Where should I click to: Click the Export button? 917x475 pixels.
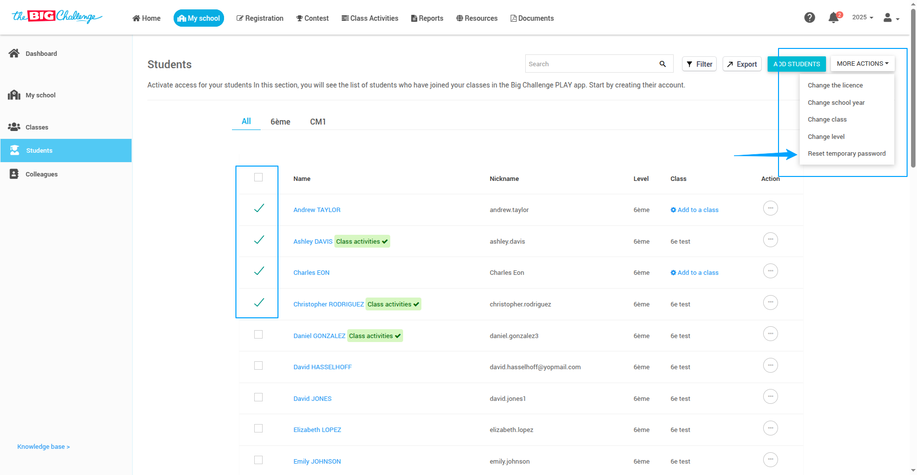coord(742,64)
